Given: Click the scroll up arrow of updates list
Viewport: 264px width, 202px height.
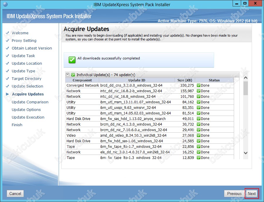Looking at the screenshot, I should pyautogui.click(x=246, y=78).
